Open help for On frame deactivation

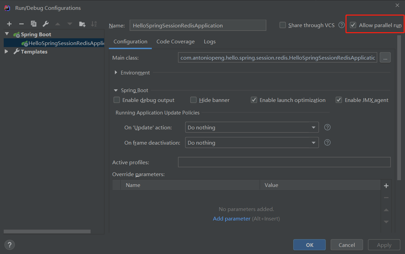click(327, 143)
